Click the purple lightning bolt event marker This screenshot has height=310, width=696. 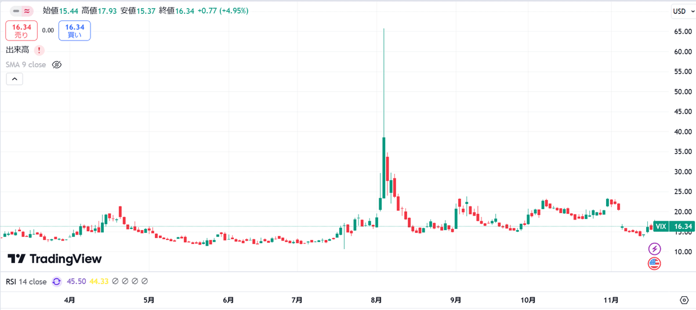[x=654, y=249]
